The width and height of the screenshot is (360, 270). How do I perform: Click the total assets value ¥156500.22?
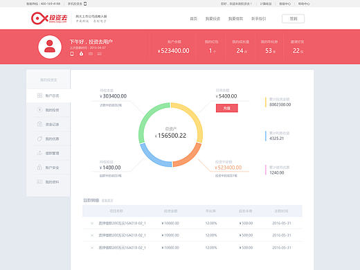pos(170,136)
